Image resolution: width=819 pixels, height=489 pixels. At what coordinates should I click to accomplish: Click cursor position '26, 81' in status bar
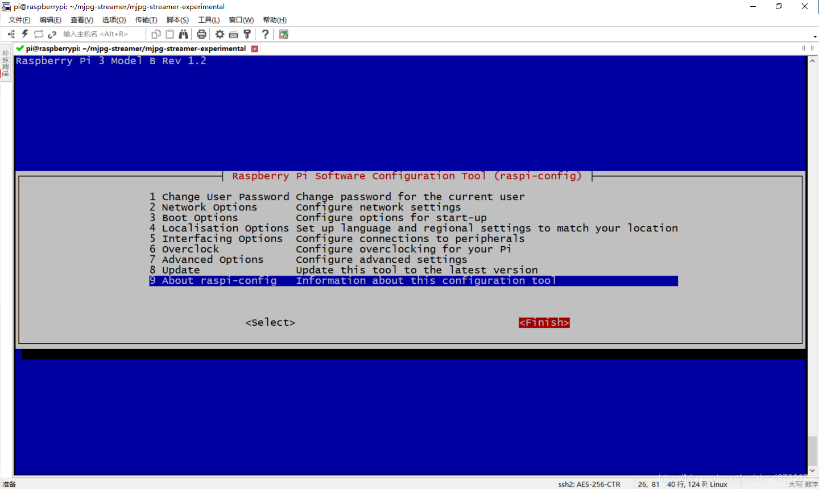pos(648,484)
